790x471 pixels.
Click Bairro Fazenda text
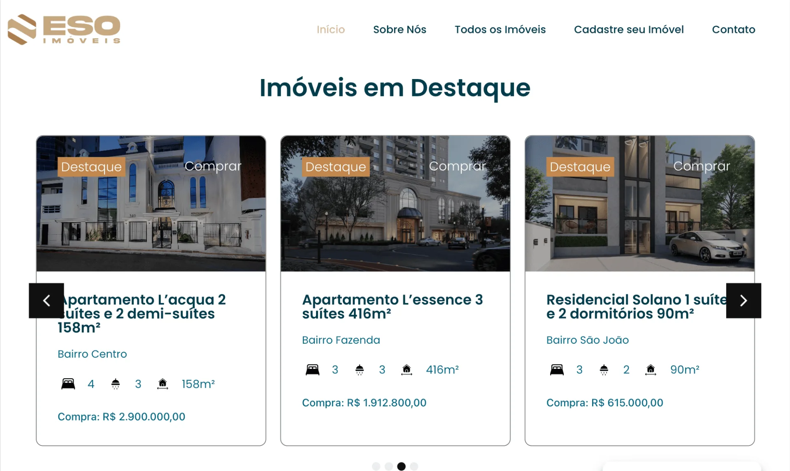point(341,340)
